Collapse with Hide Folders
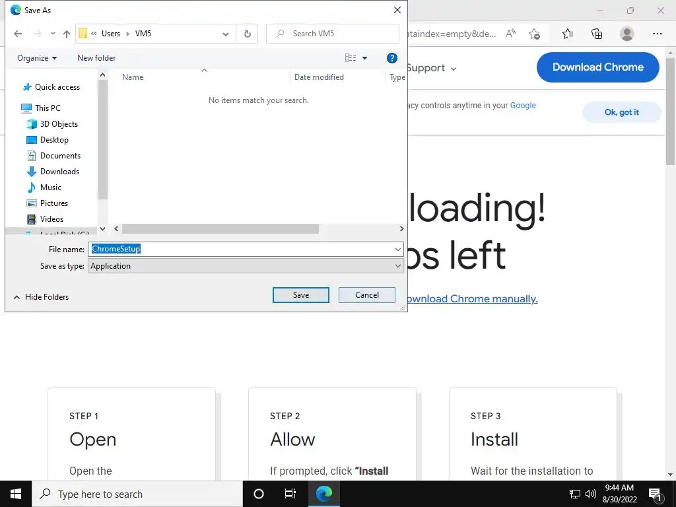Image resolution: width=676 pixels, height=507 pixels. pyautogui.click(x=42, y=297)
